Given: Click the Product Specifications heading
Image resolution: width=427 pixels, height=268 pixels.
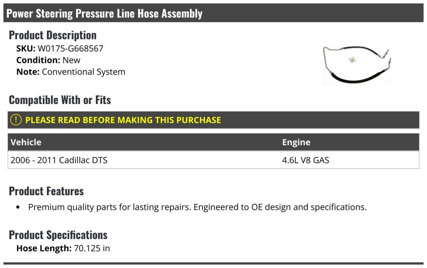Looking at the screenshot, I should click(58, 235).
